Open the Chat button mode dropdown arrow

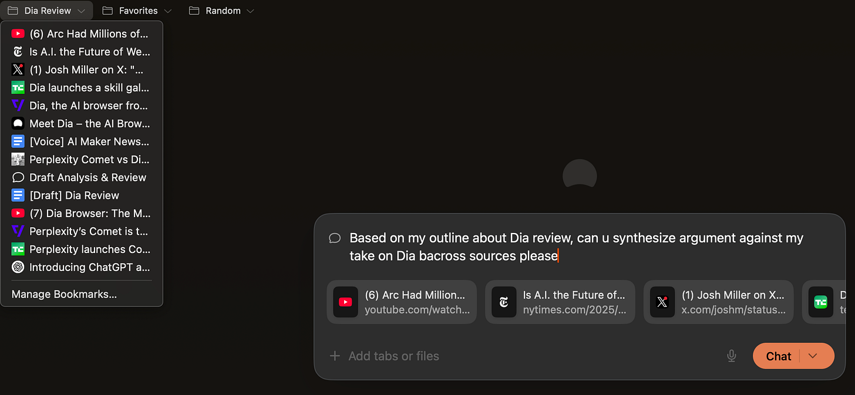[x=813, y=356]
